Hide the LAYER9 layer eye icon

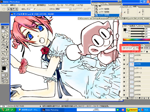pos(124,64)
